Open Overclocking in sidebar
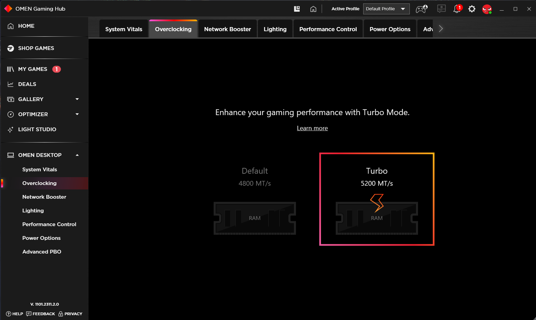This screenshot has width=536, height=320. point(39,183)
